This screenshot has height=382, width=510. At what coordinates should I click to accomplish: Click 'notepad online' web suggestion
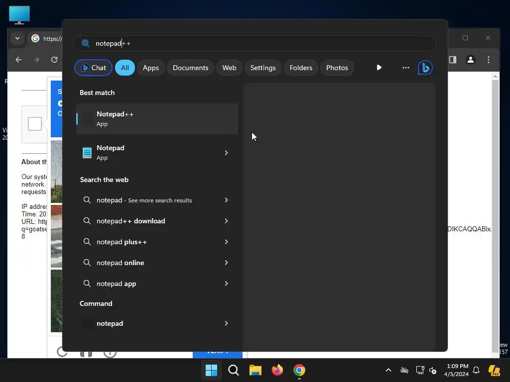[157, 263]
